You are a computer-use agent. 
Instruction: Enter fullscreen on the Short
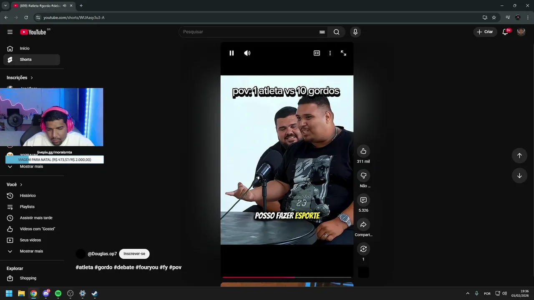coord(343,53)
